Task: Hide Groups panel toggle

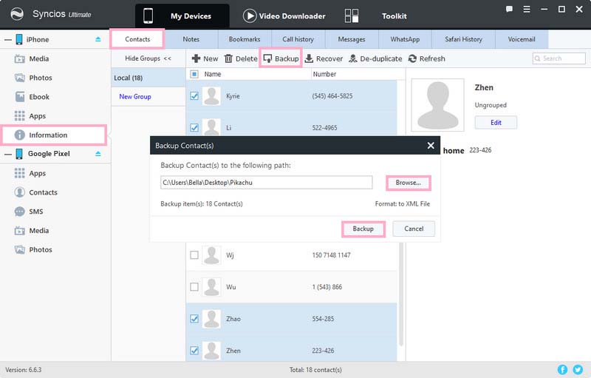Action: (x=148, y=58)
